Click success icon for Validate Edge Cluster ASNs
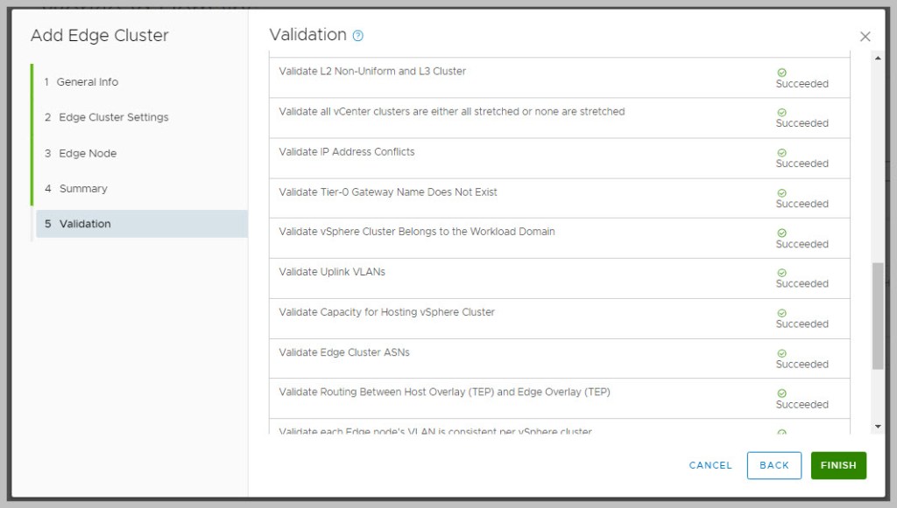 coord(781,353)
